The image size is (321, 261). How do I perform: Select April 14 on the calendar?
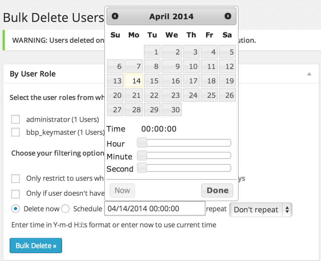(134, 81)
